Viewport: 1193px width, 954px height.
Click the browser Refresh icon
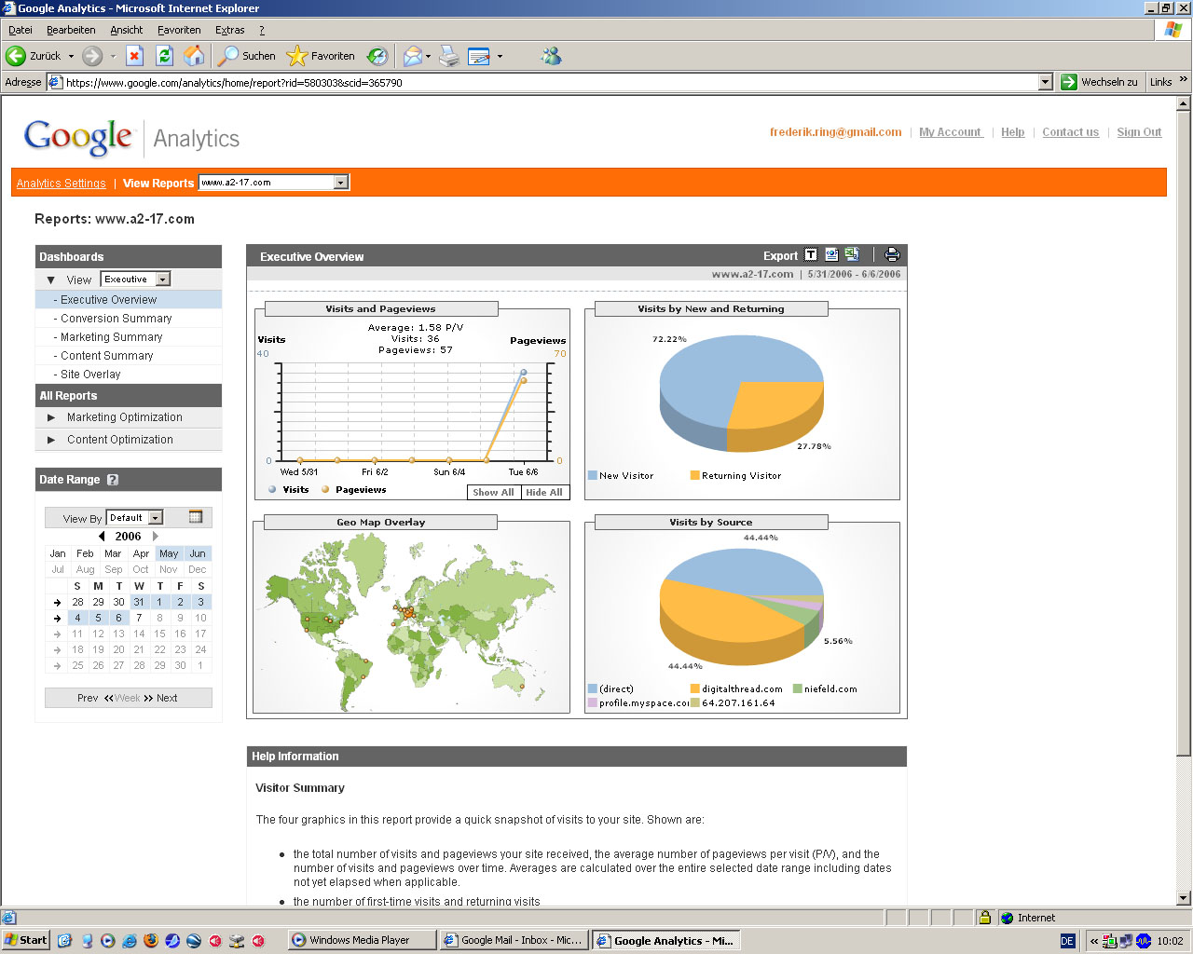click(x=164, y=56)
